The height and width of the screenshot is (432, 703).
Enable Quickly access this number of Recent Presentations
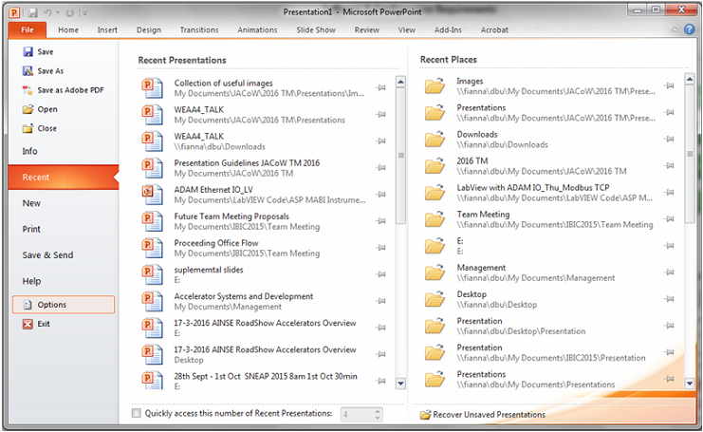coord(137,413)
